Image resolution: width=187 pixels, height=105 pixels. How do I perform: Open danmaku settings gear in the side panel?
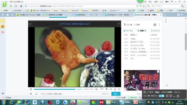[x=155, y=25]
